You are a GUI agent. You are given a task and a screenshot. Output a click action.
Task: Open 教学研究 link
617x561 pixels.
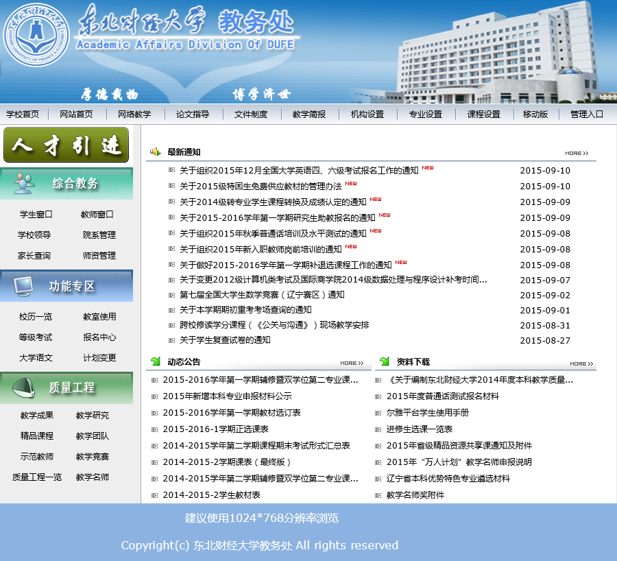coord(93,416)
